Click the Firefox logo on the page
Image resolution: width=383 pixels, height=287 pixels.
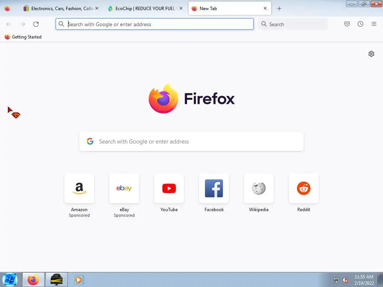(x=163, y=99)
